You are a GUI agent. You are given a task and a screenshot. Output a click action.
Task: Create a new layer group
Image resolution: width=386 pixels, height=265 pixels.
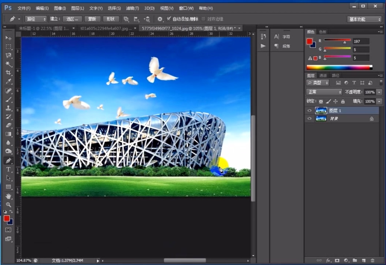(x=355, y=260)
